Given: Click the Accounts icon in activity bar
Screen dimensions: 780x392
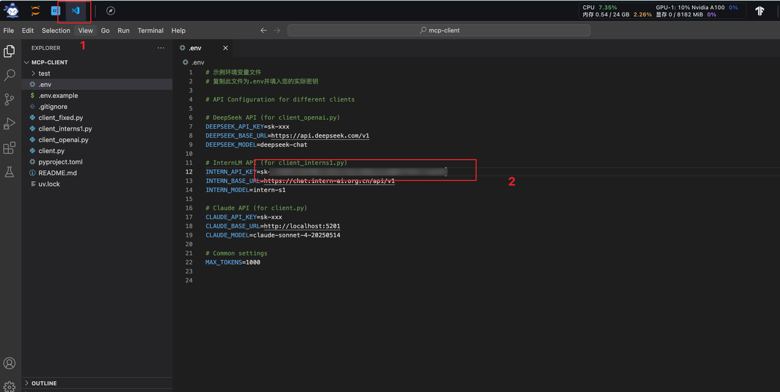Looking at the screenshot, I should 9,363.
